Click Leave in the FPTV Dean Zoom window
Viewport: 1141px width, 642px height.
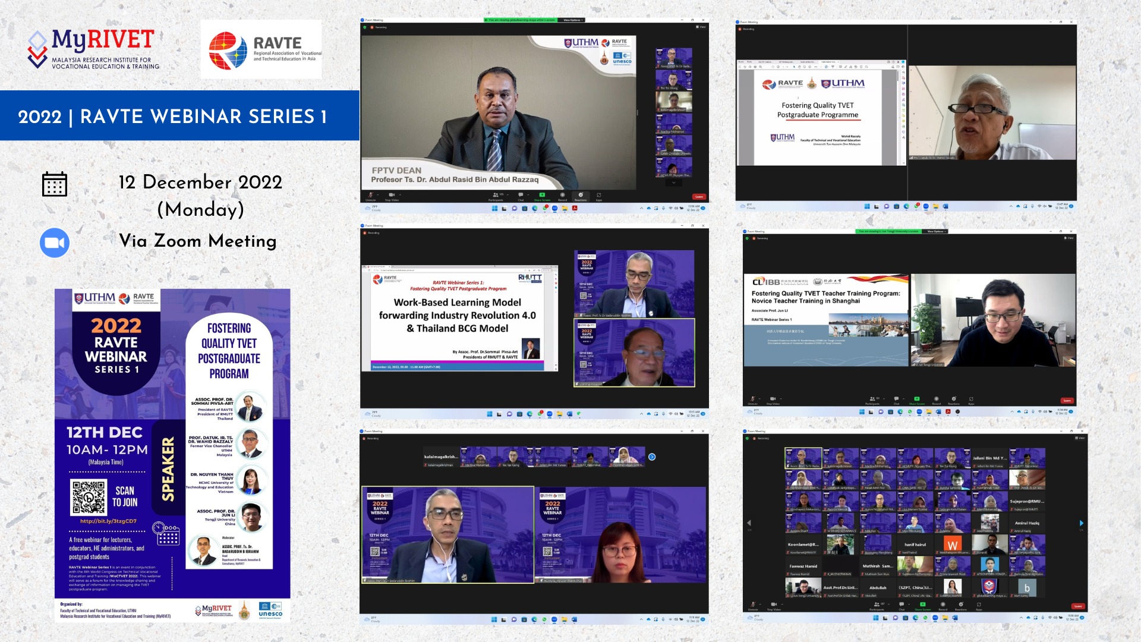[699, 197]
